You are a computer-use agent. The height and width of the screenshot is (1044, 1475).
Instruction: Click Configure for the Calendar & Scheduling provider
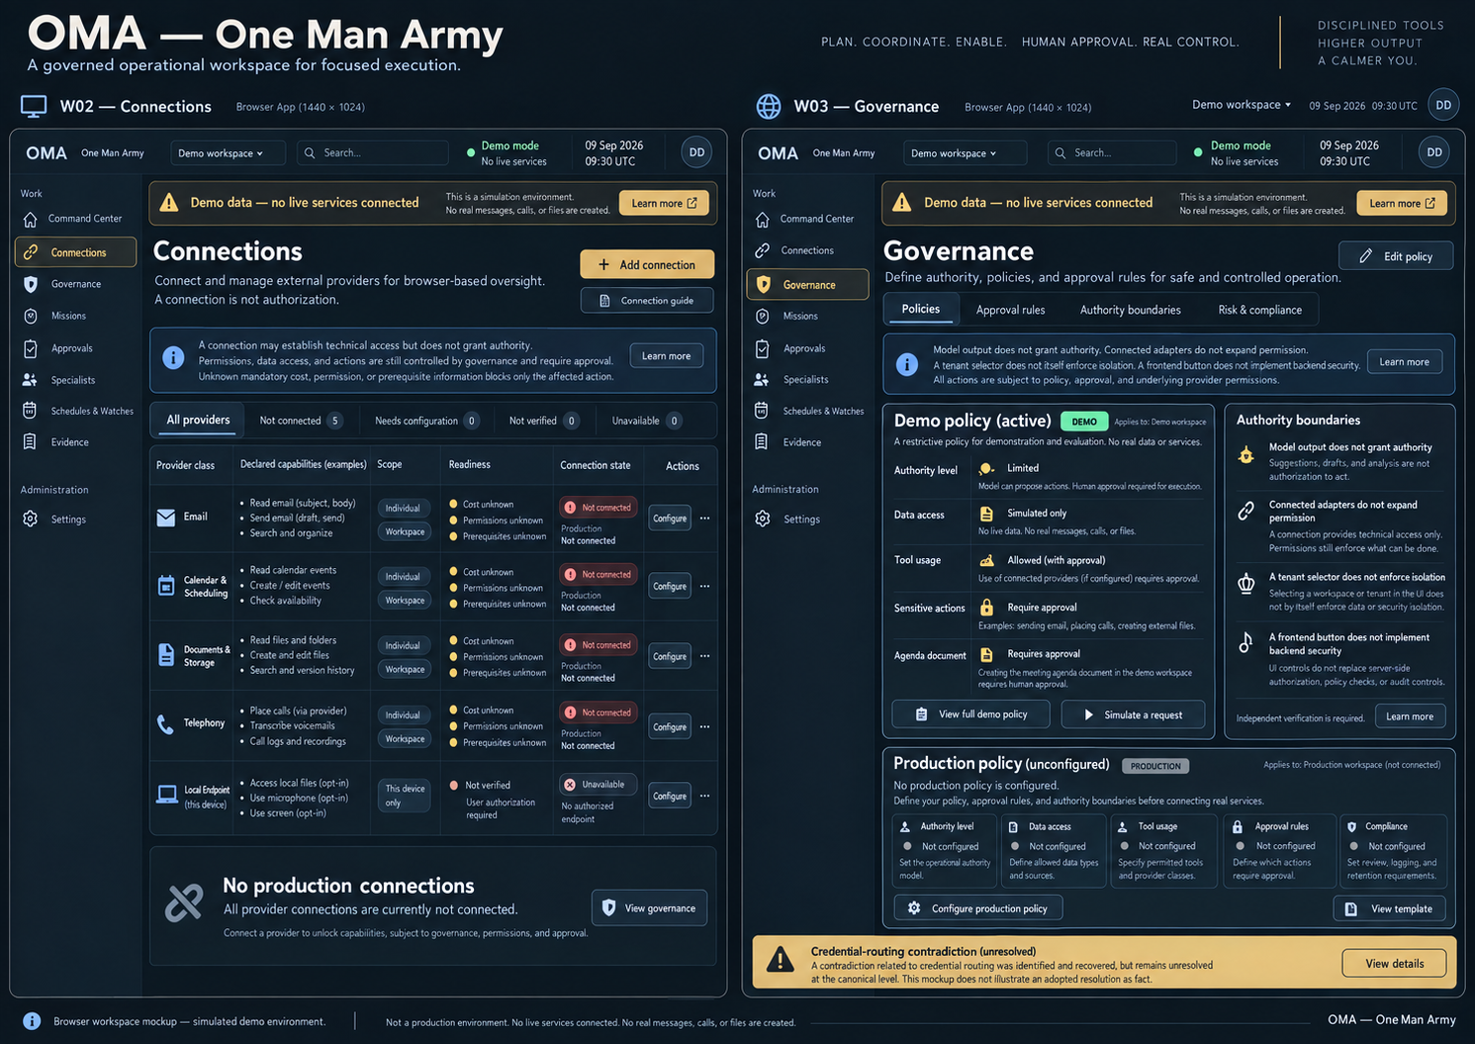coord(670,587)
